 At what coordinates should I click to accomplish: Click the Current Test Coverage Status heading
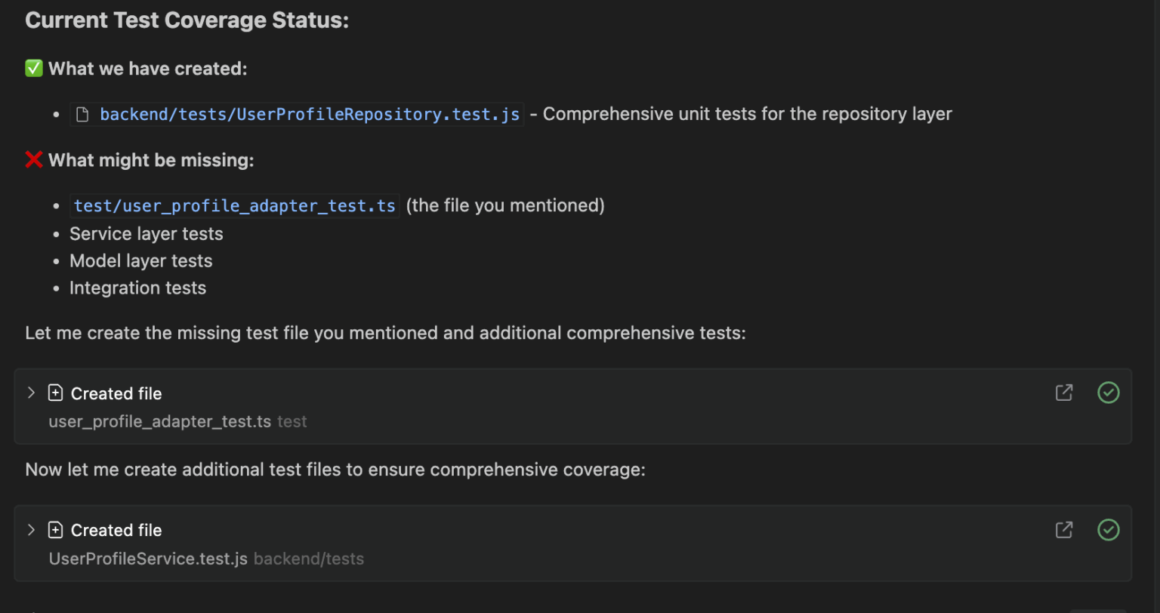tap(187, 20)
